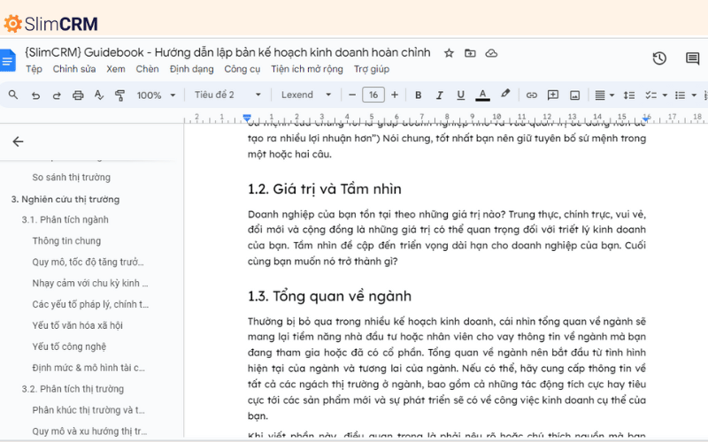Open the Trợ giúp menu
Screen dimensions: 708x442
(371, 69)
